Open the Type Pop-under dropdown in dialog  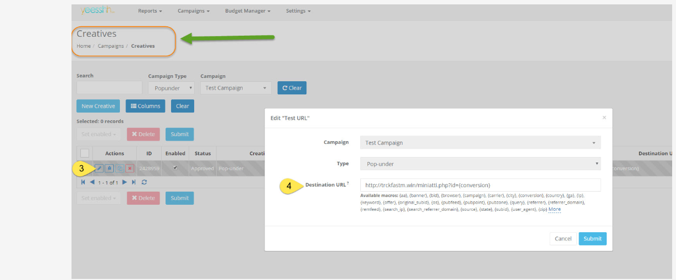point(480,164)
